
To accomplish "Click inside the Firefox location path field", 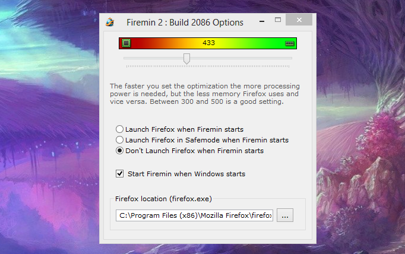I will pos(195,215).
